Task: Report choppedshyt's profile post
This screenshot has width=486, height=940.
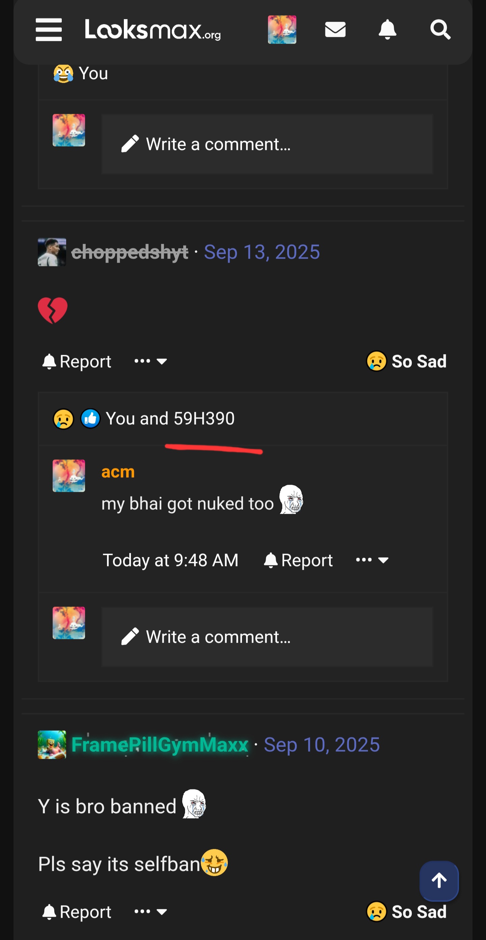Action: click(77, 361)
